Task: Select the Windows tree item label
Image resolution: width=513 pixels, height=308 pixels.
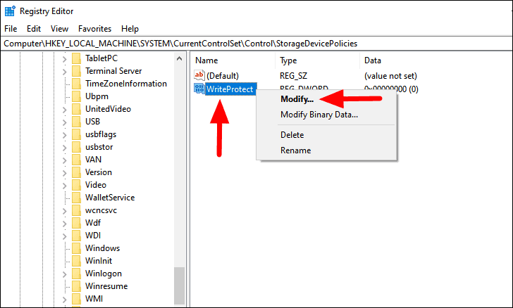Action: click(x=102, y=248)
